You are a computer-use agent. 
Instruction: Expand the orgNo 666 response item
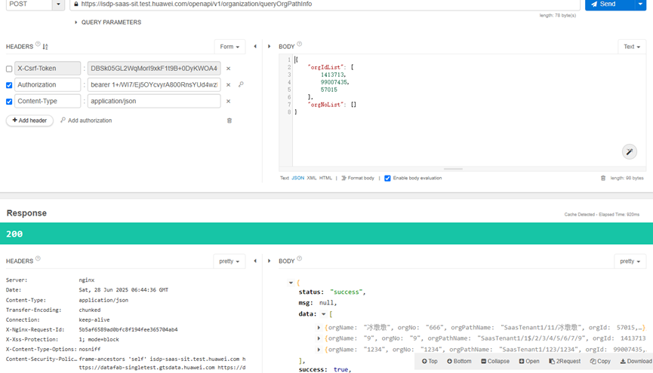319,328
